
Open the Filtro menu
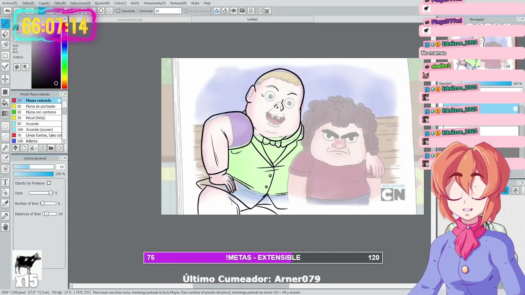[60, 3]
